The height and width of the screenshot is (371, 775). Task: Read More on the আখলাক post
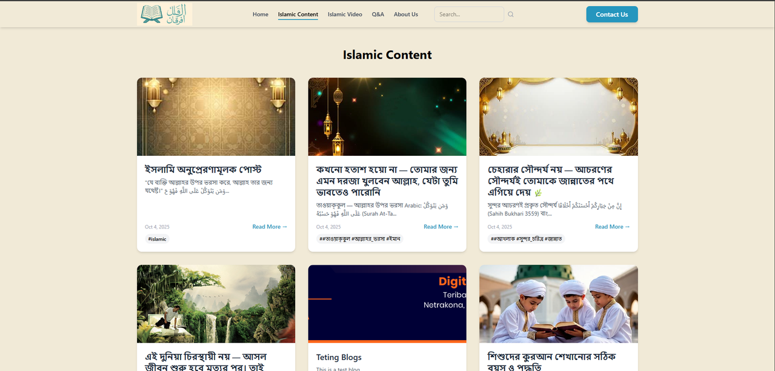tap(613, 227)
